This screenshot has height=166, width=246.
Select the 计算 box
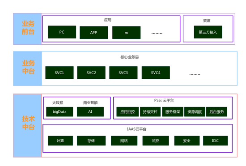[60, 141]
